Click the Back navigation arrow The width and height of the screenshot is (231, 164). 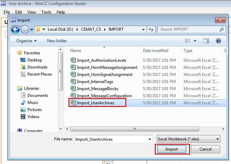15,29
